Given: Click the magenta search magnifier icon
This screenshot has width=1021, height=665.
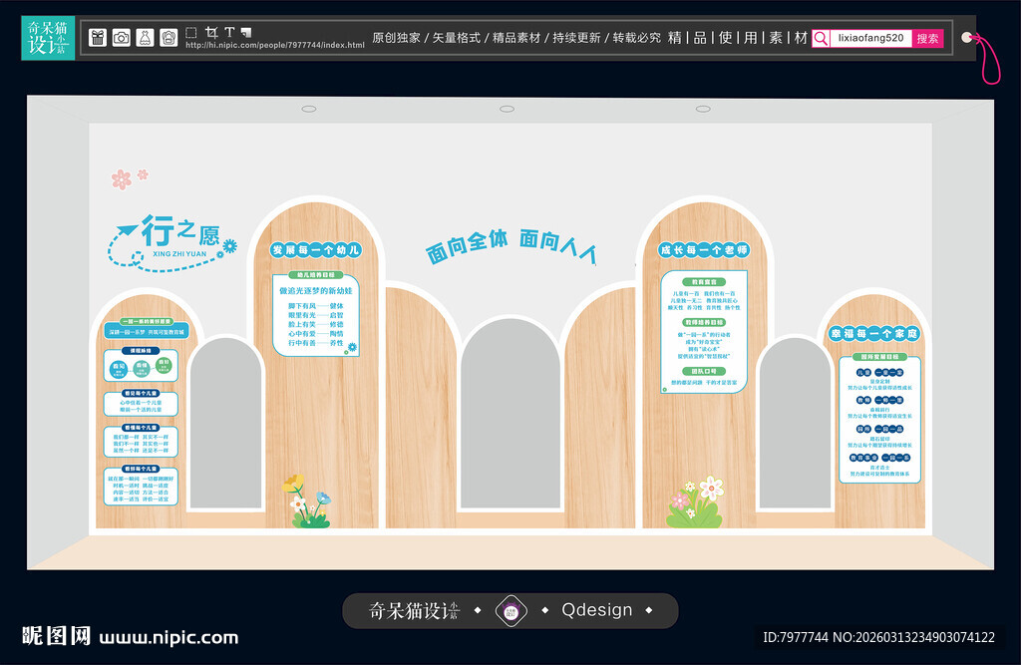Looking at the screenshot, I should (821, 38).
